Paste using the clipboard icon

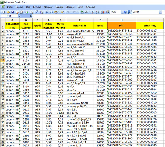pyautogui.click(x=56, y=12)
